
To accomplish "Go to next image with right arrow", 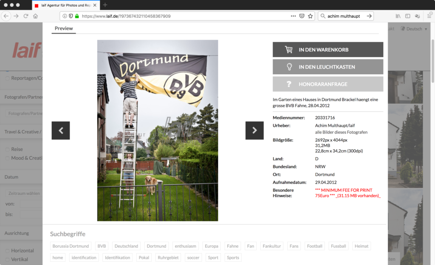I will click(x=254, y=131).
